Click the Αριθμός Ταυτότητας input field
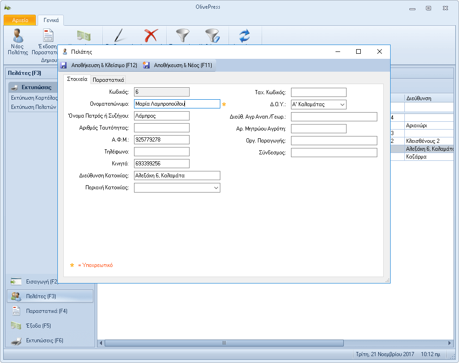This screenshot has width=459, height=363. tap(162, 128)
